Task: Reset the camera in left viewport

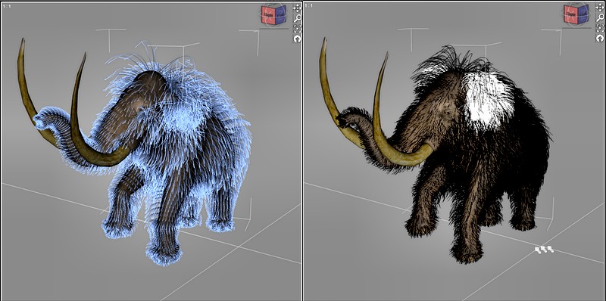Action: pos(297,39)
